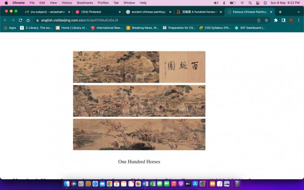Viewport: 304px width, 190px height.
Task: Share this page via the share icon
Action: pyautogui.click(x=259, y=20)
